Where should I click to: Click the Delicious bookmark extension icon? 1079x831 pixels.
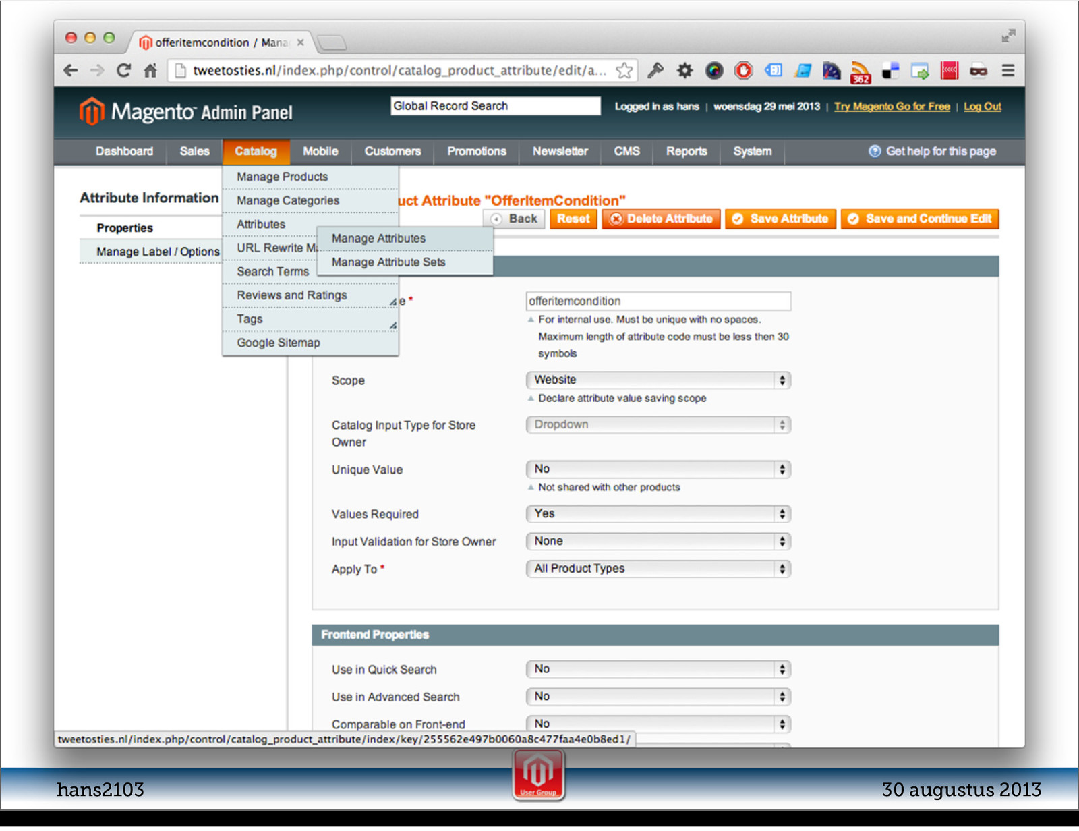(x=890, y=70)
